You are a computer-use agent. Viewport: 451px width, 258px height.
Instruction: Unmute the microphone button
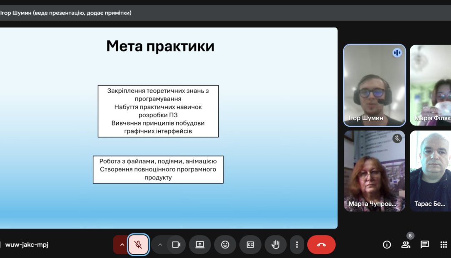138,245
